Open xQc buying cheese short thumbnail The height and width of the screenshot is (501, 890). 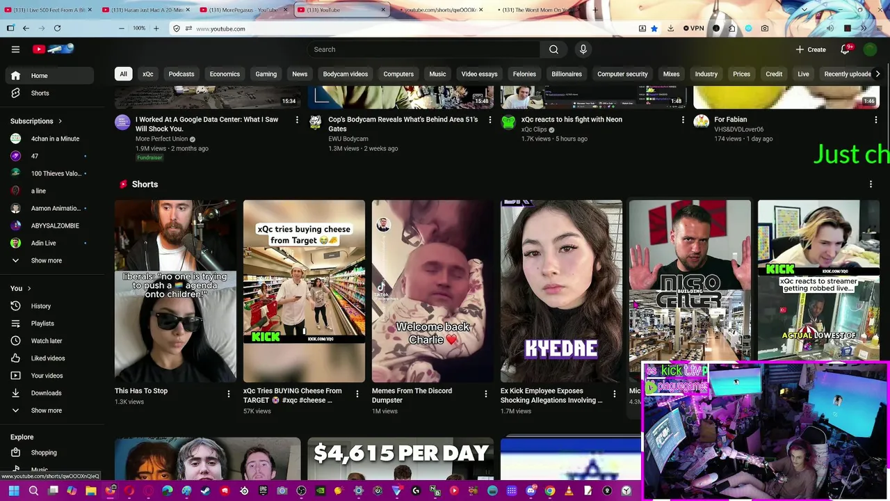pos(304,291)
